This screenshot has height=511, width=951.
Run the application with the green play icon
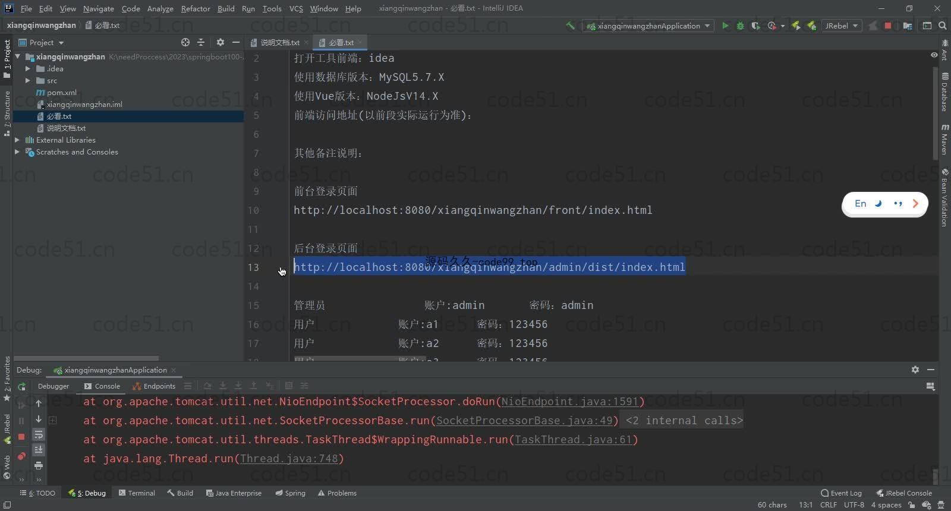click(725, 26)
